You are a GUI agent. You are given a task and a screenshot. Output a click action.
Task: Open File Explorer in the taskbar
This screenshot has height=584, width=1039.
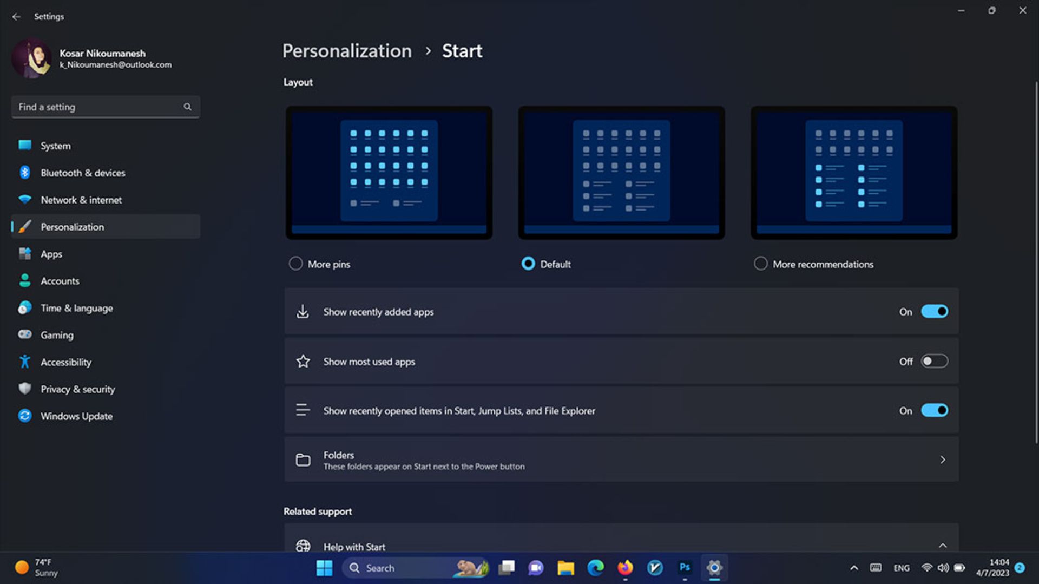coord(565,567)
